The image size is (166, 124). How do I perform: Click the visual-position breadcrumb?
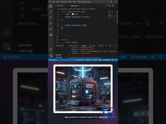pyautogui.click(x=63, y=9)
